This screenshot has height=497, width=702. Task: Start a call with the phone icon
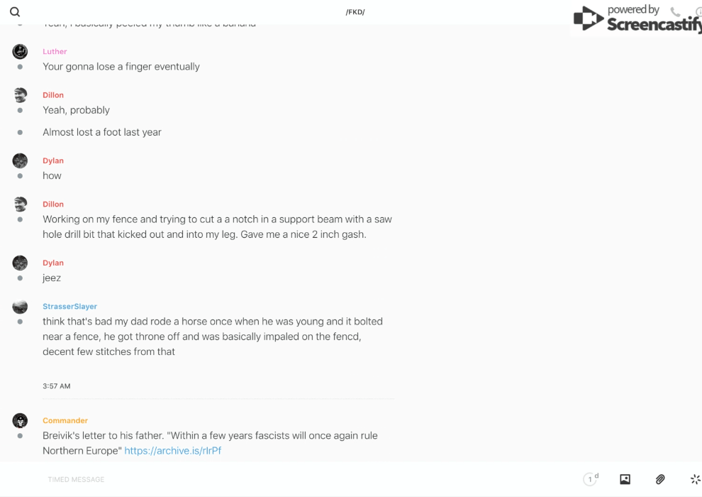(x=675, y=12)
